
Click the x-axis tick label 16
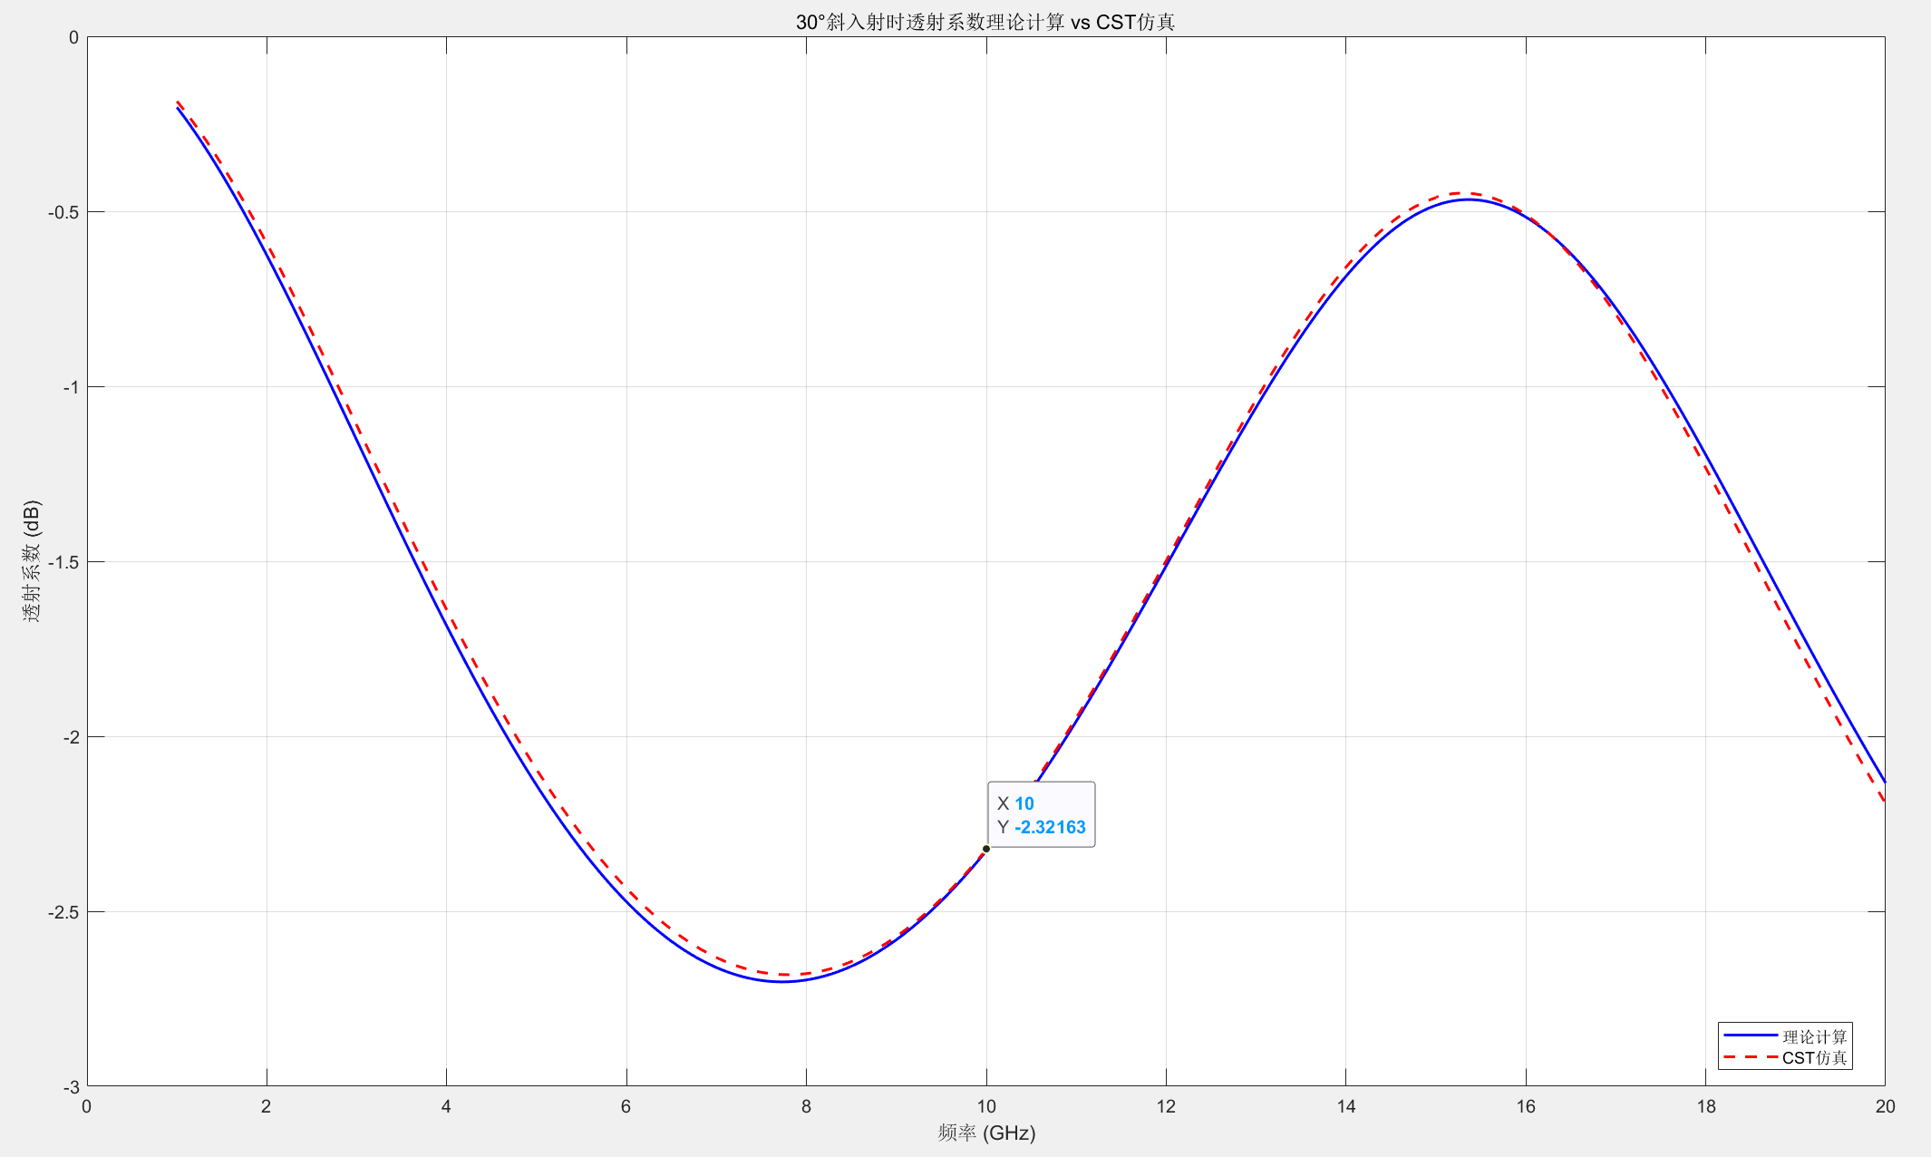[1526, 1106]
